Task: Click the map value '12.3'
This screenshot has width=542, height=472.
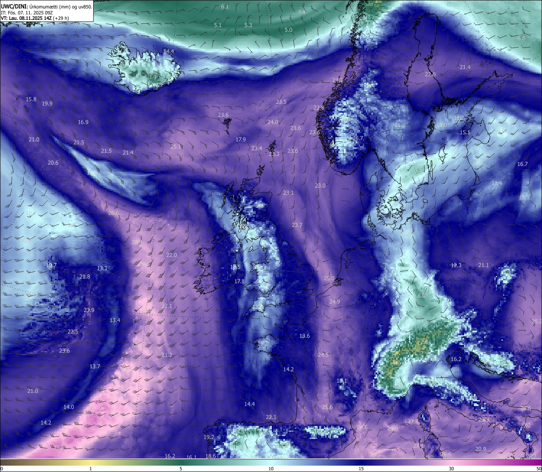Action: click(x=456, y=265)
